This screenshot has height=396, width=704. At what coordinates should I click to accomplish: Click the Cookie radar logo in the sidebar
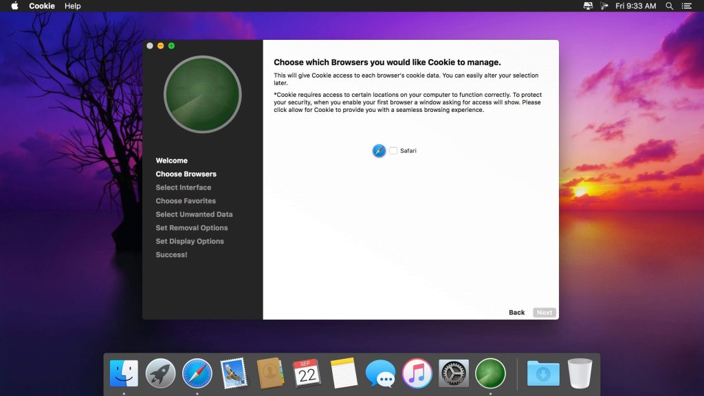pos(202,94)
